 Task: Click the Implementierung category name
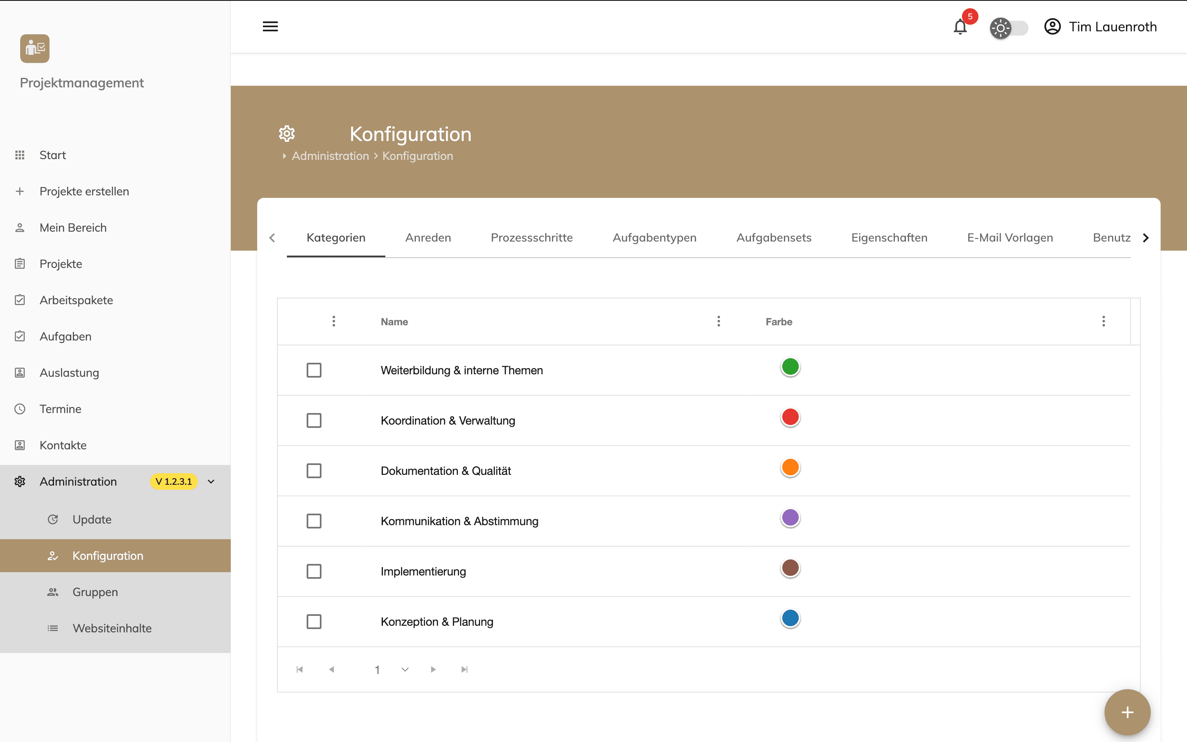tap(423, 572)
